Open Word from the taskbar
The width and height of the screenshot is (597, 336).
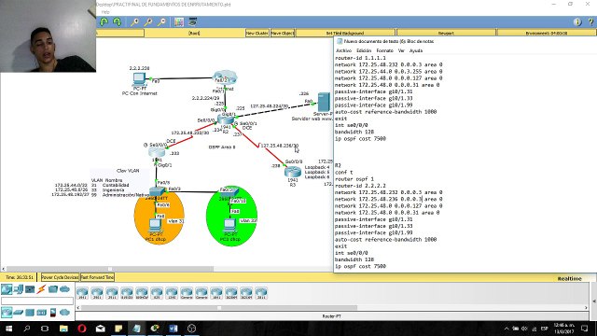click(x=174, y=329)
